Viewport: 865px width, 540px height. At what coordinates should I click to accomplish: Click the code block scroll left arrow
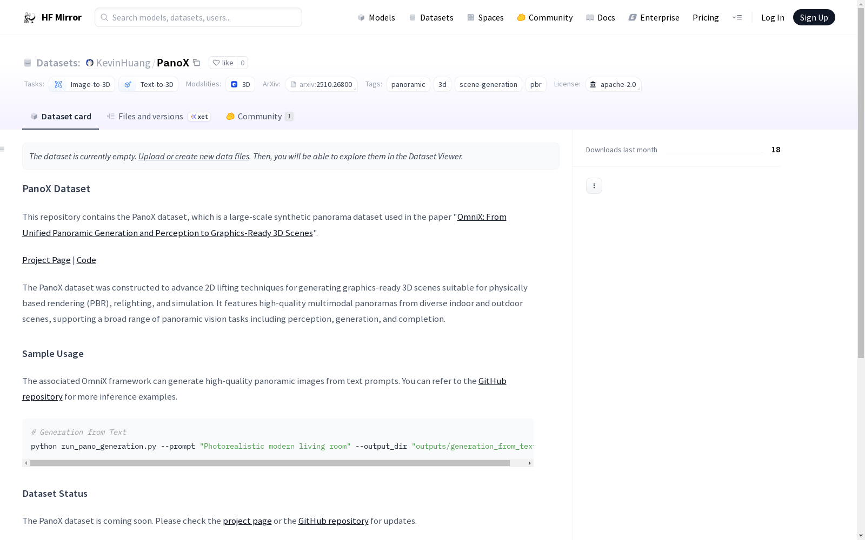pos(26,463)
